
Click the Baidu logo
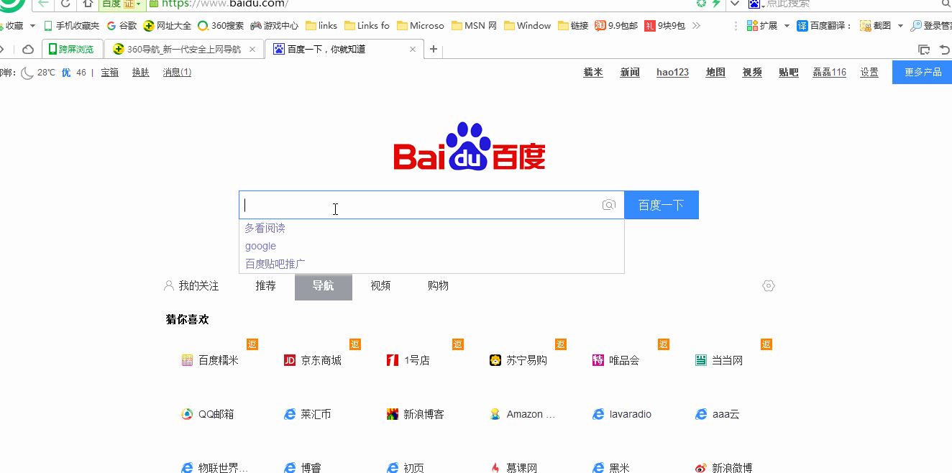[469, 147]
